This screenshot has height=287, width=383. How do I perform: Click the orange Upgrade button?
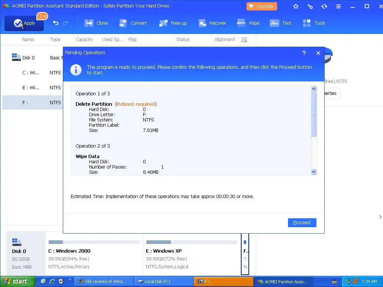[x=261, y=6]
